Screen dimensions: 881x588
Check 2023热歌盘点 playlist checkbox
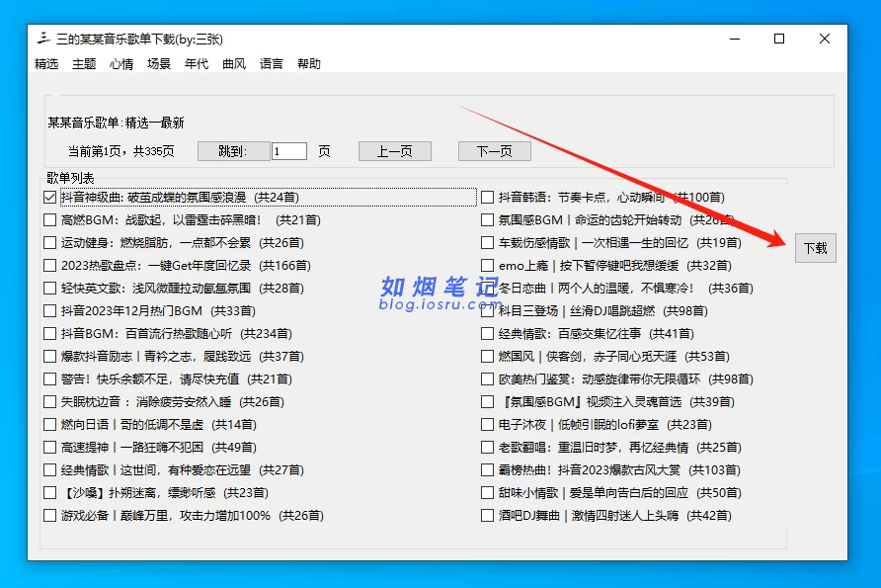[50, 265]
